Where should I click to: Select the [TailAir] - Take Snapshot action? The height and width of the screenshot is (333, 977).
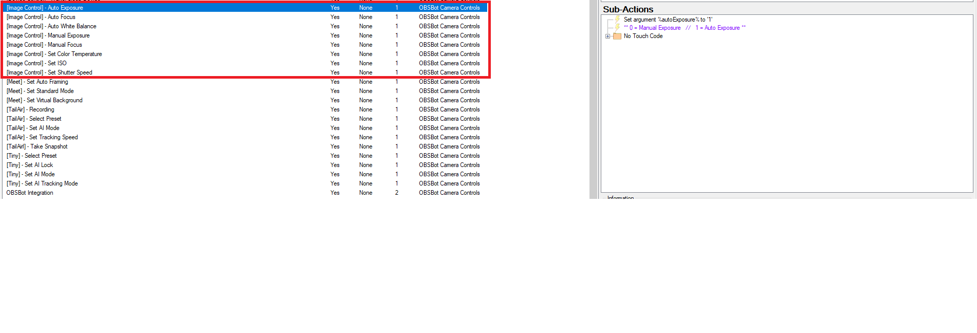[37, 147]
